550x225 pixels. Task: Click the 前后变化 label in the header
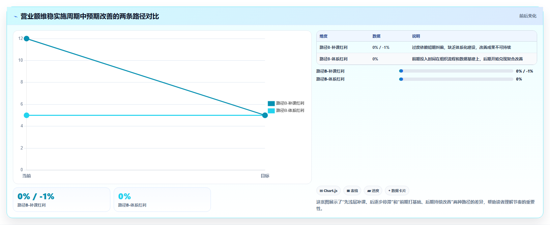pos(528,16)
